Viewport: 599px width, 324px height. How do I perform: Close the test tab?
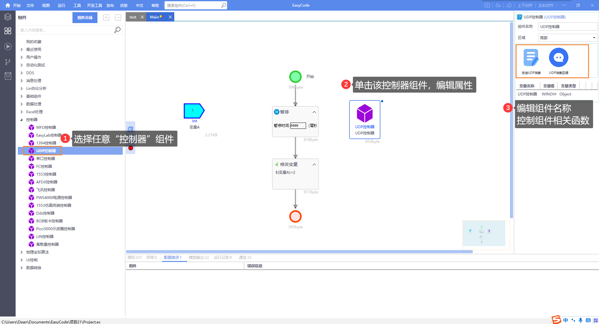pos(142,17)
